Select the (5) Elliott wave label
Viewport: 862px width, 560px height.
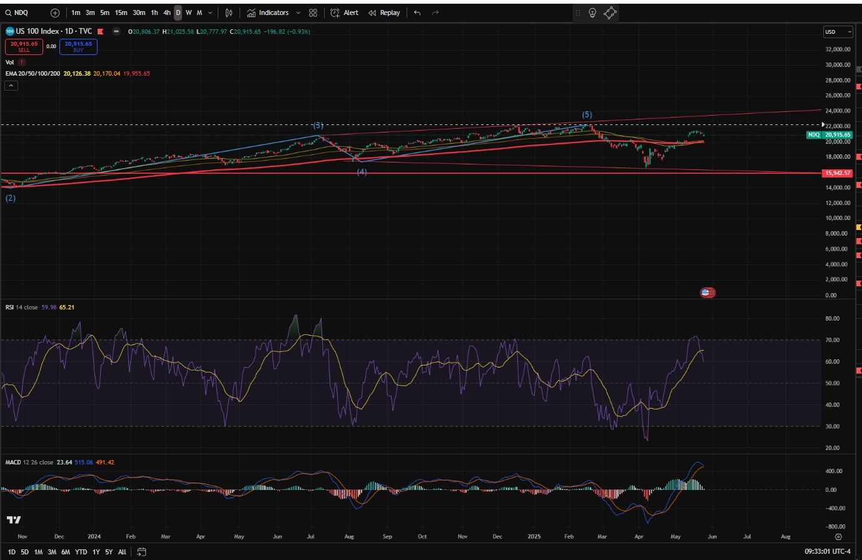pos(587,115)
